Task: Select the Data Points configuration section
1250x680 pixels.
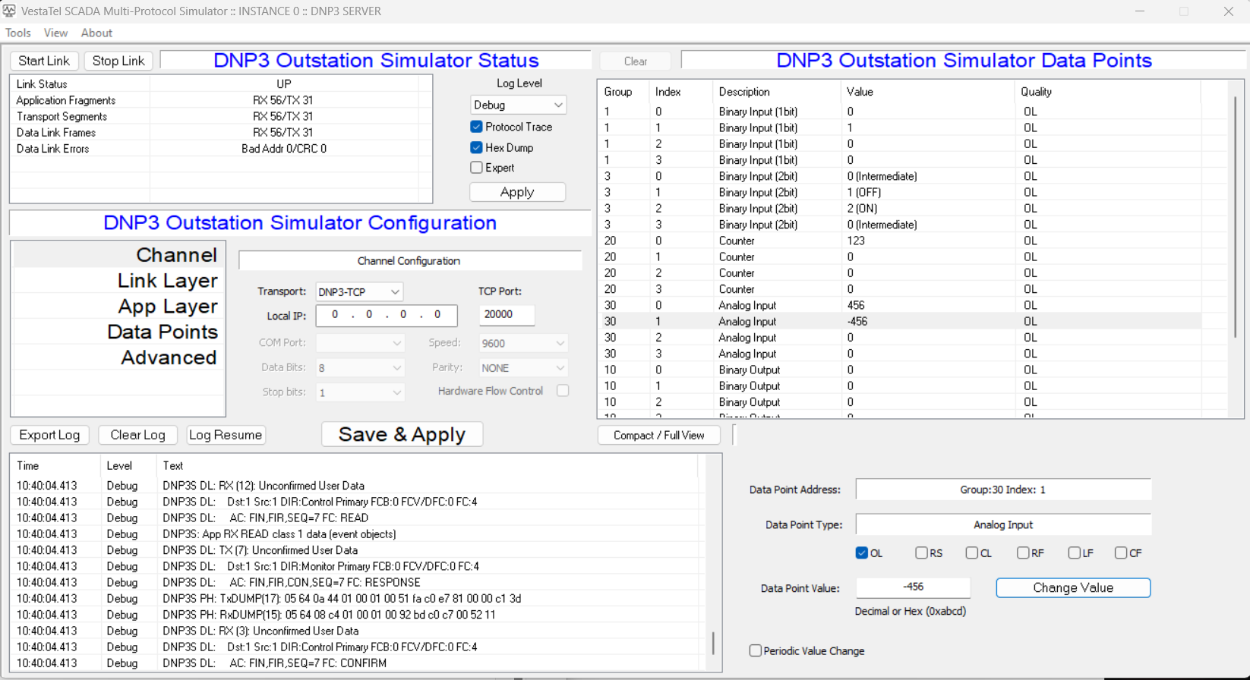Action: (x=162, y=332)
